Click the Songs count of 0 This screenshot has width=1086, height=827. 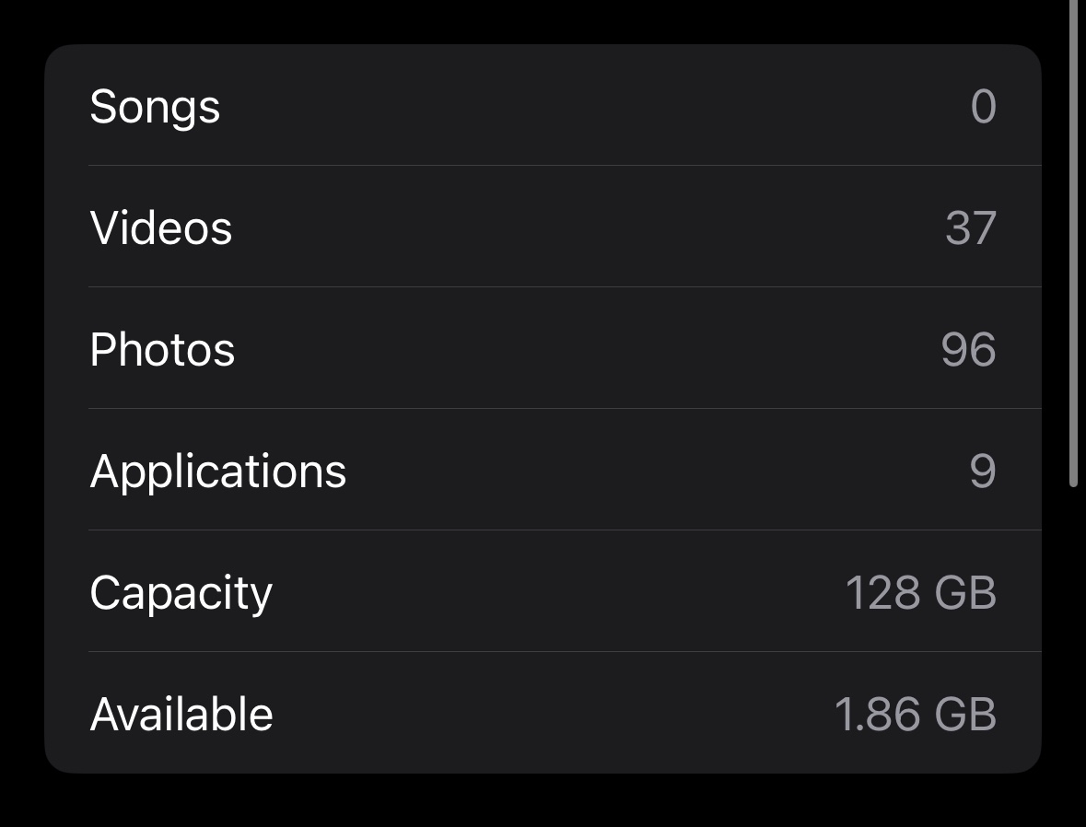(x=983, y=107)
